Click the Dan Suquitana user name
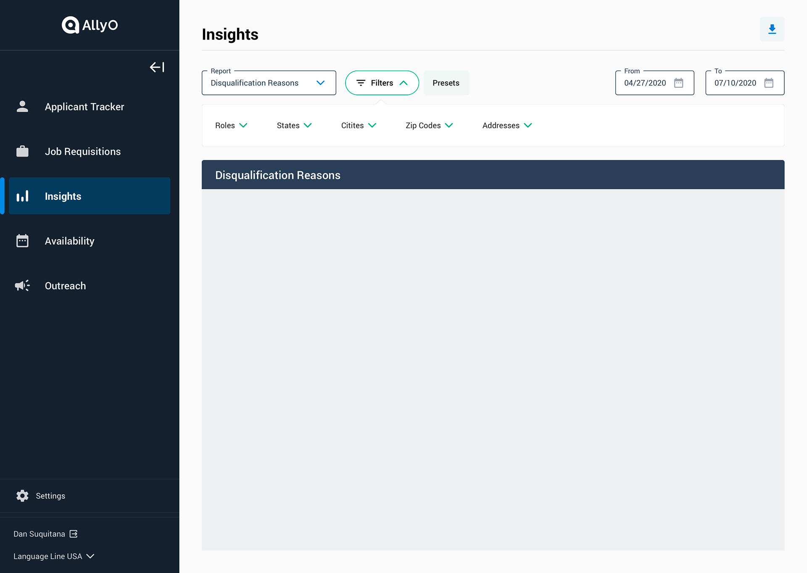 (x=39, y=534)
